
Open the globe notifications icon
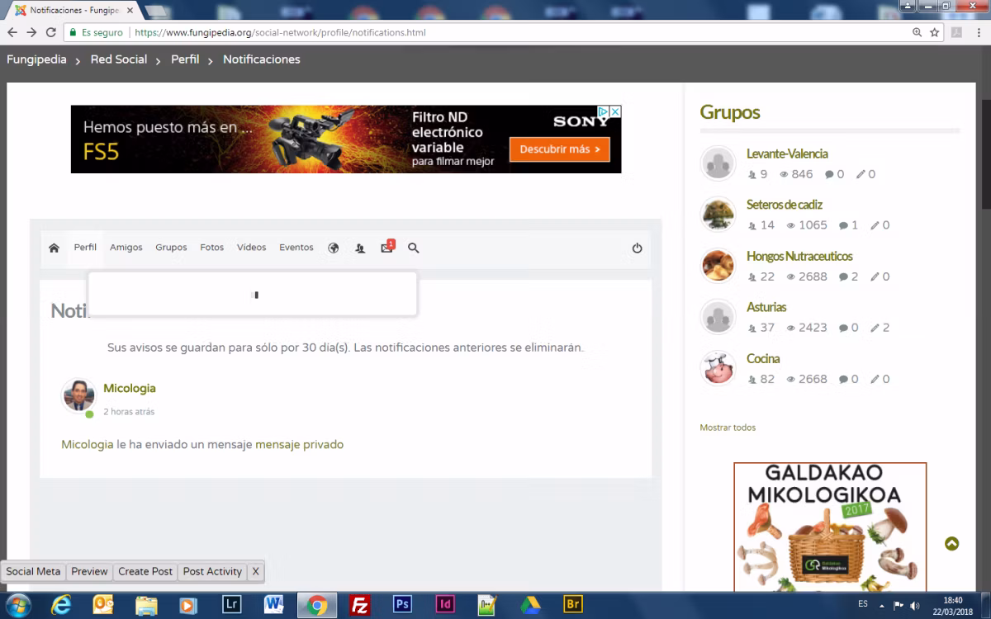(x=334, y=248)
